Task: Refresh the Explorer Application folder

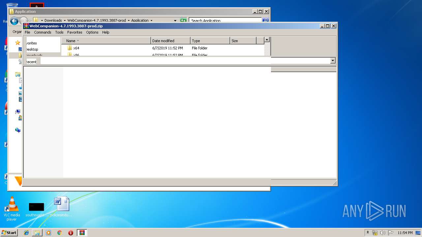Action: pyautogui.click(x=183, y=20)
